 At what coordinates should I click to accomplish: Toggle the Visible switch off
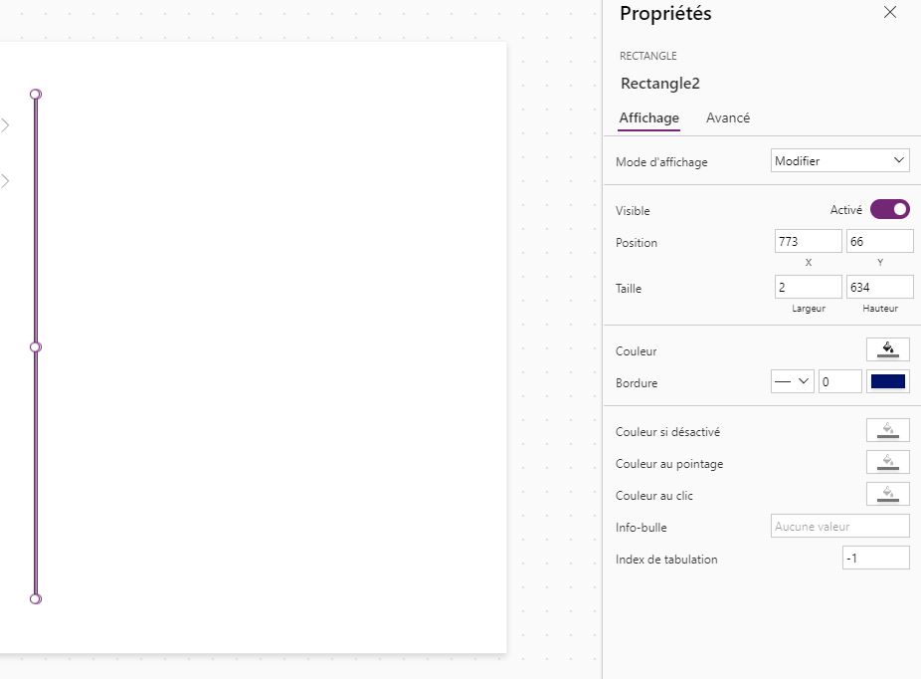coord(890,209)
